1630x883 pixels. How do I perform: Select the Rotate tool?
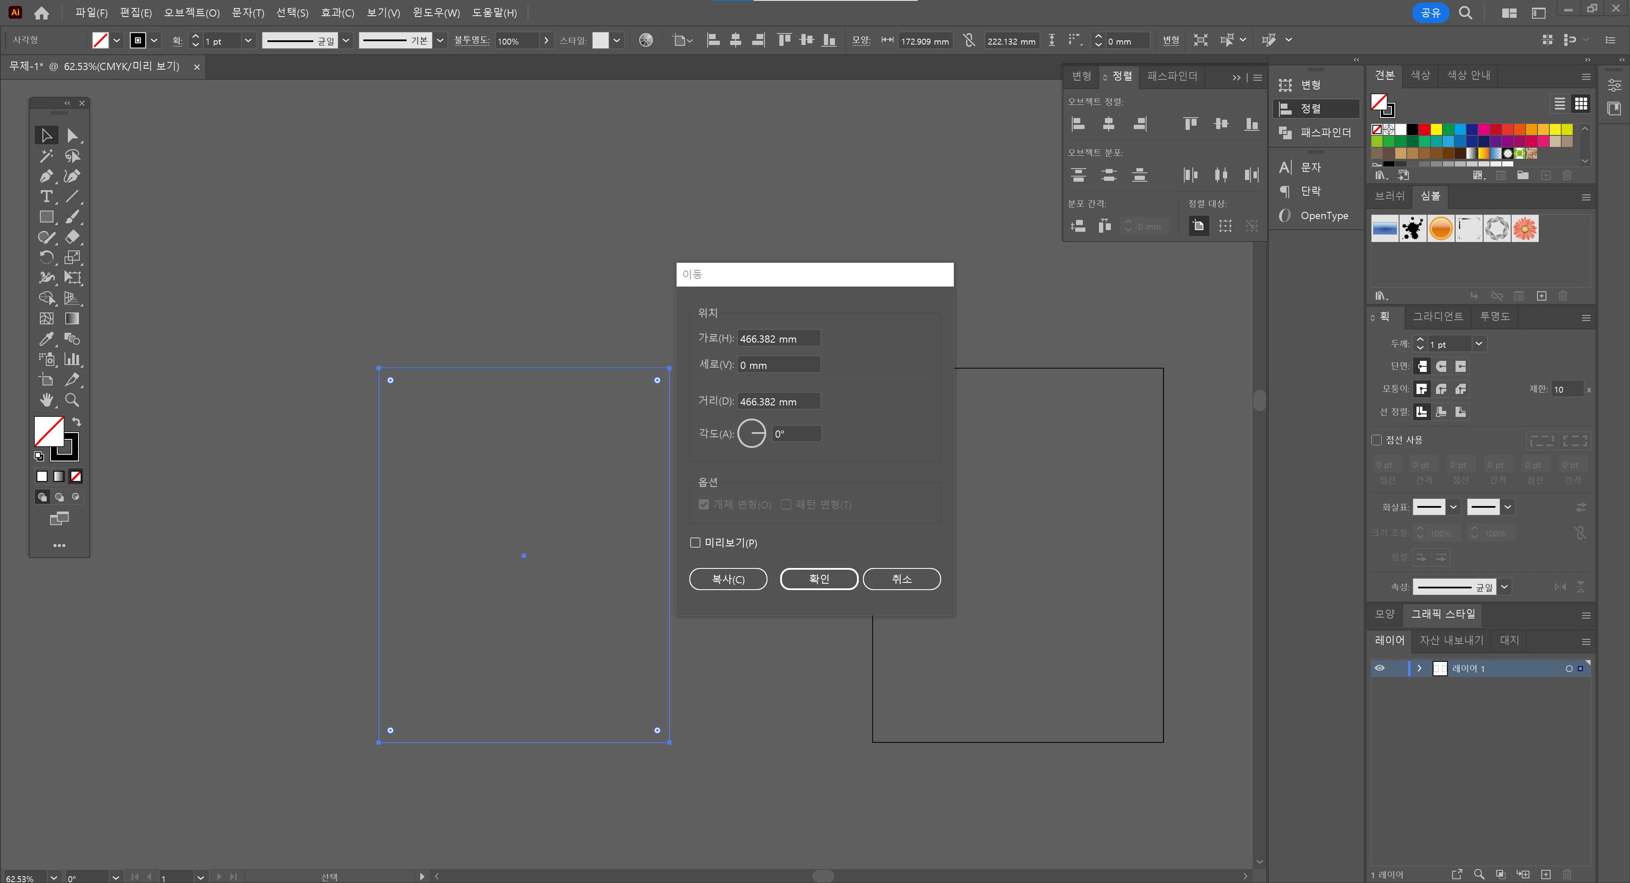coord(45,258)
